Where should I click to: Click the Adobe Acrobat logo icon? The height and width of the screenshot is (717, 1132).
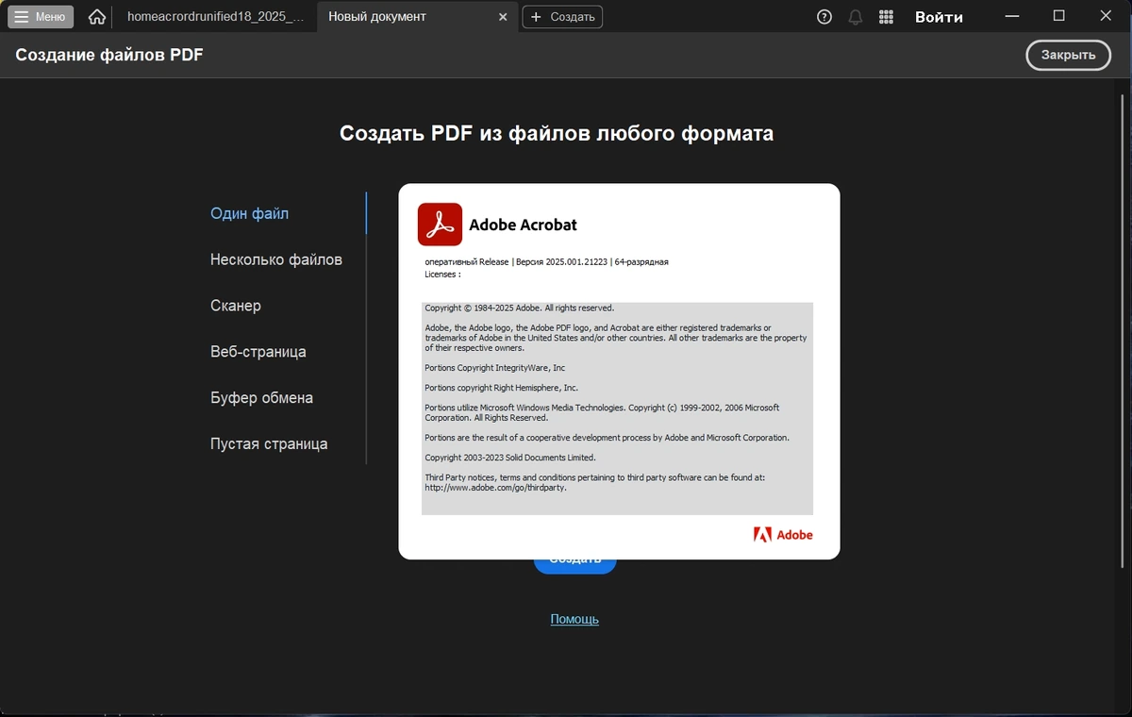click(x=440, y=225)
